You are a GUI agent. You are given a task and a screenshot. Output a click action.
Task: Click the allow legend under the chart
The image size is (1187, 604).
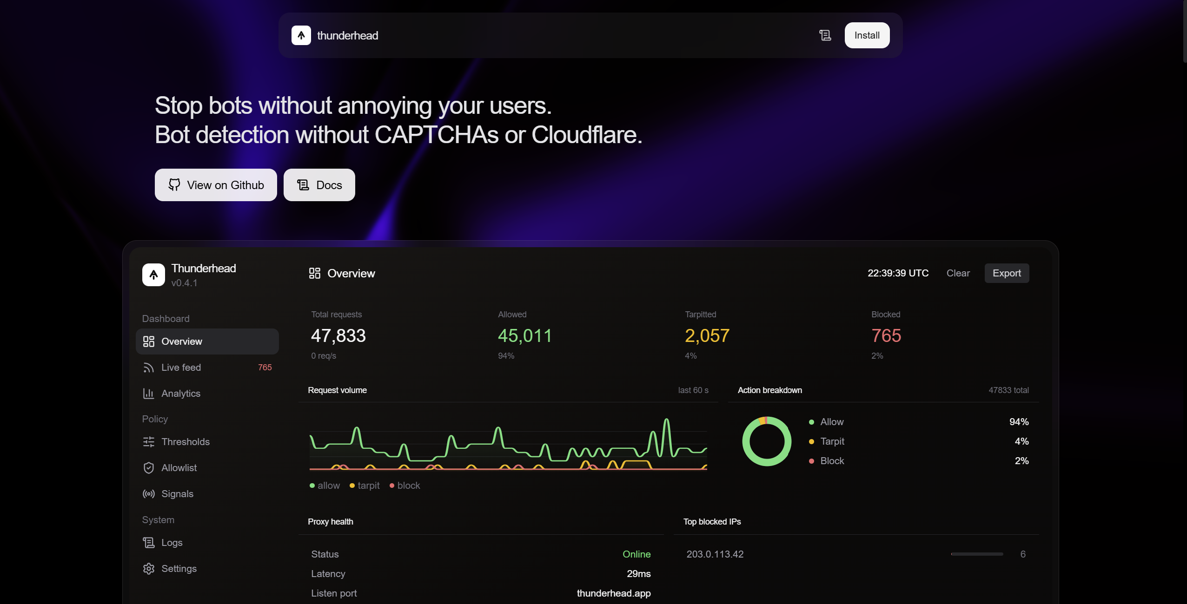[325, 486]
